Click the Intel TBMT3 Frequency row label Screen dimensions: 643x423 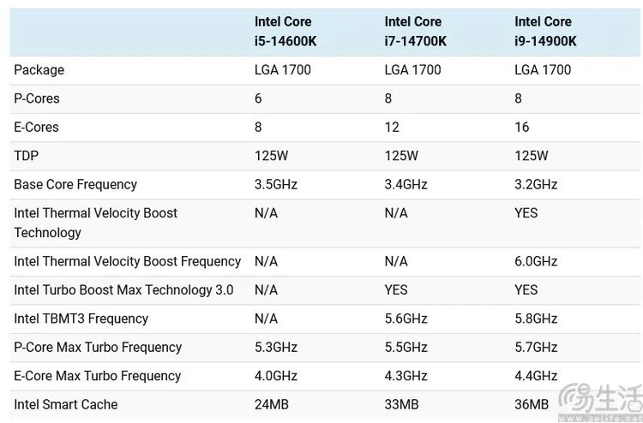pyautogui.click(x=81, y=319)
